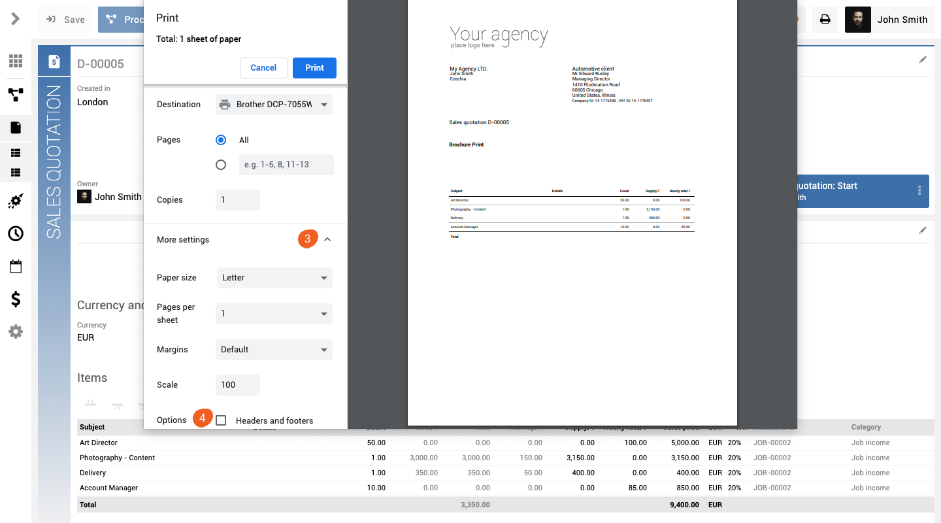Click Job income in Account Manager row
This screenshot has width=941, height=523.
coord(870,488)
